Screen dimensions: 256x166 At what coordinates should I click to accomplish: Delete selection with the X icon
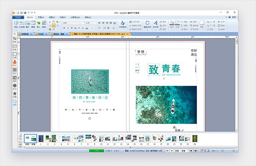[54, 29]
